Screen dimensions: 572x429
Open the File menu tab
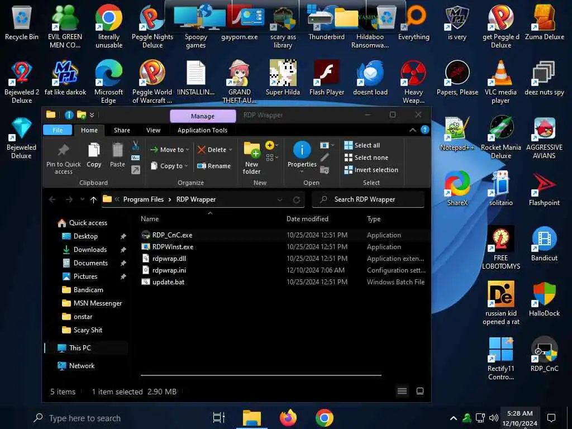(x=58, y=130)
